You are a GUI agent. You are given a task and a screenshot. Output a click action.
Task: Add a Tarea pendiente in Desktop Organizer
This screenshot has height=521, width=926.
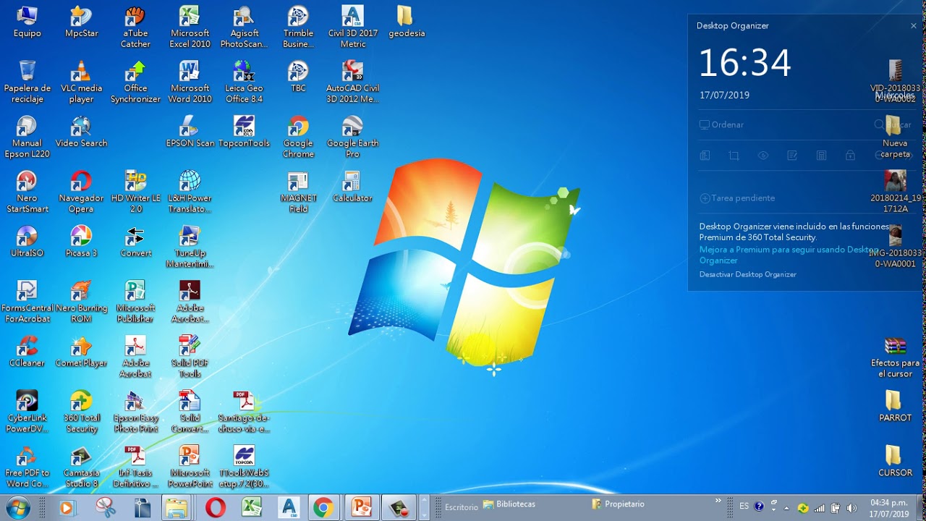(737, 198)
